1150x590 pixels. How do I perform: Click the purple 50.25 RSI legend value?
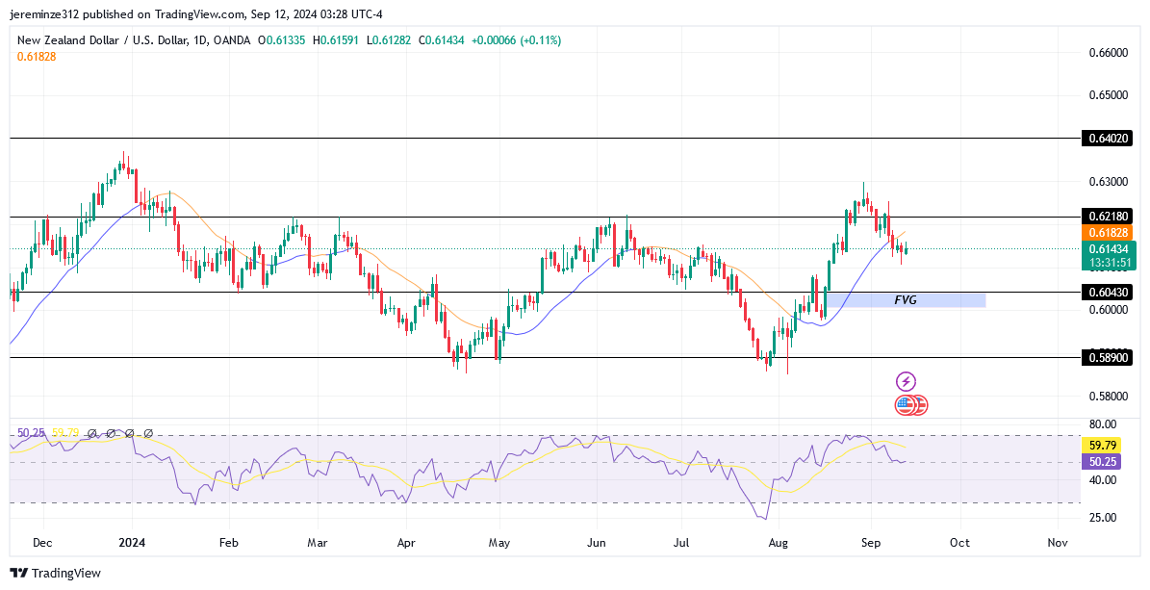31,434
